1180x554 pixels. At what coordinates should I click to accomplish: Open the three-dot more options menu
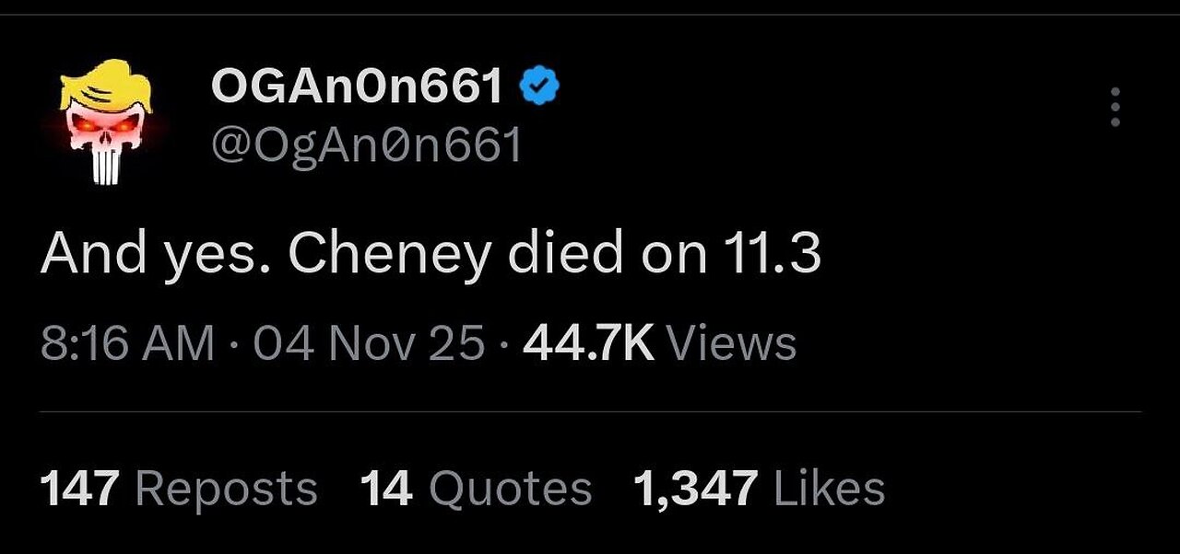[x=1115, y=108]
